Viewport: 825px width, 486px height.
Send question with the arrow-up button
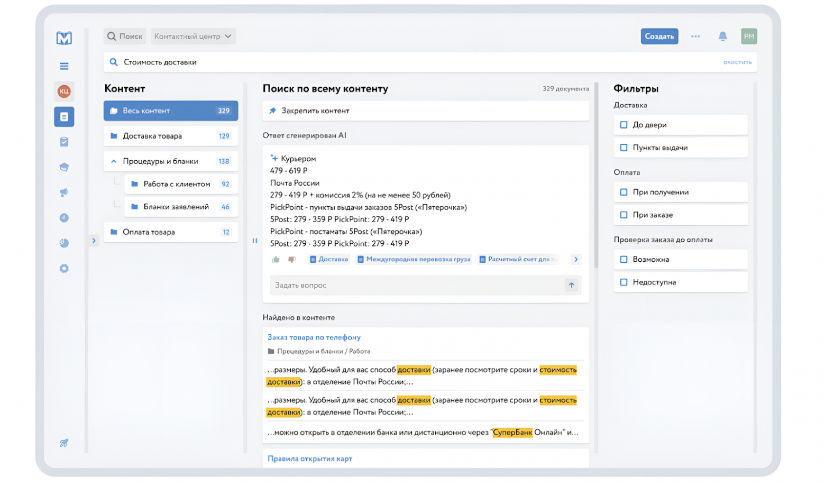pos(571,286)
